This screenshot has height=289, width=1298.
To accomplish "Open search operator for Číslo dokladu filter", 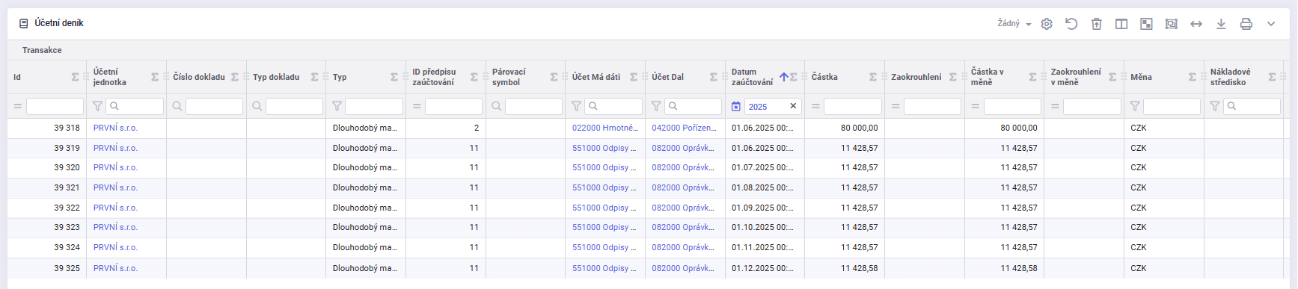I will coord(177,106).
